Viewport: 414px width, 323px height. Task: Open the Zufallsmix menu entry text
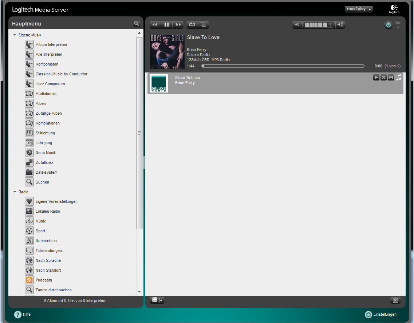tap(45, 162)
